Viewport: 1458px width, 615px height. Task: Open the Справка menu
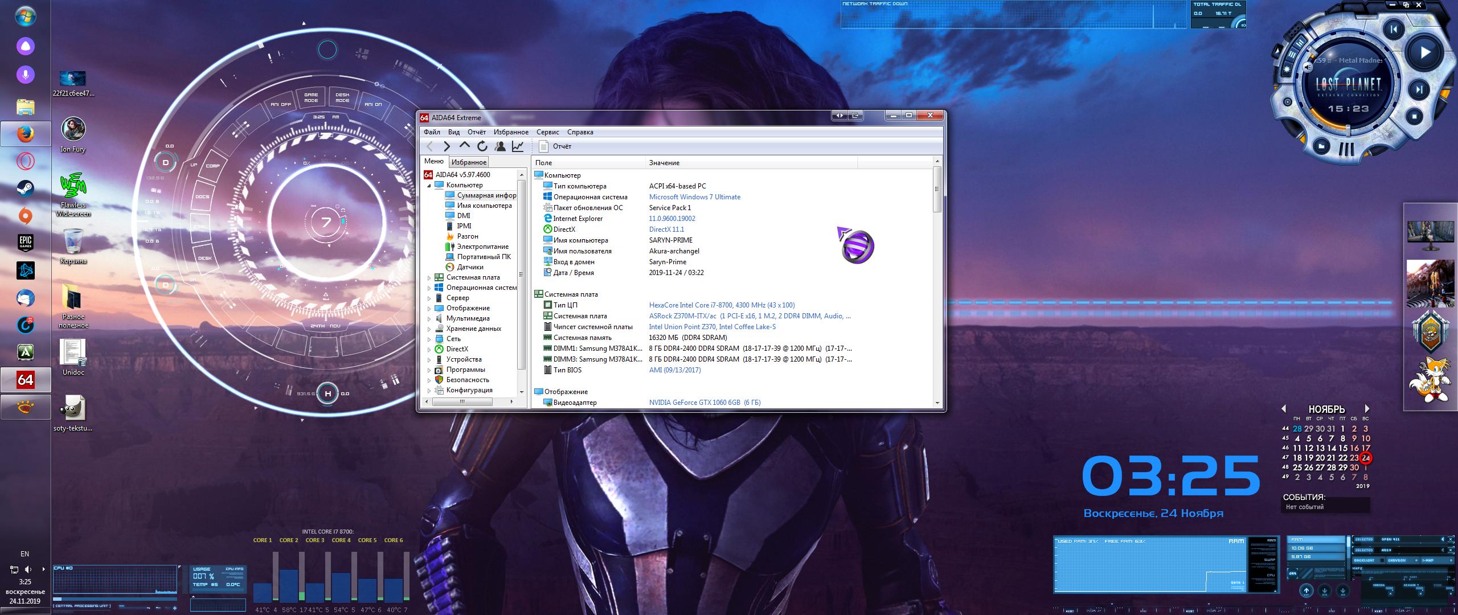(x=580, y=132)
